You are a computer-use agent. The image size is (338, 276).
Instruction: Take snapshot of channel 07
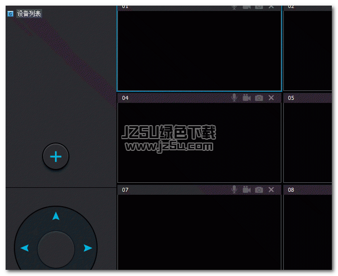(x=259, y=190)
